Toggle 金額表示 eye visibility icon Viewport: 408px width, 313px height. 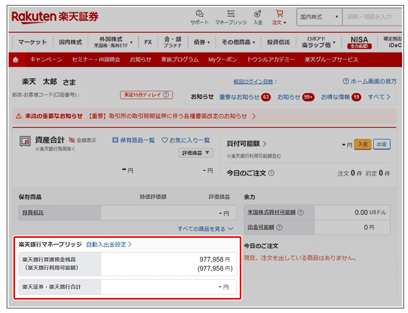click(x=72, y=140)
